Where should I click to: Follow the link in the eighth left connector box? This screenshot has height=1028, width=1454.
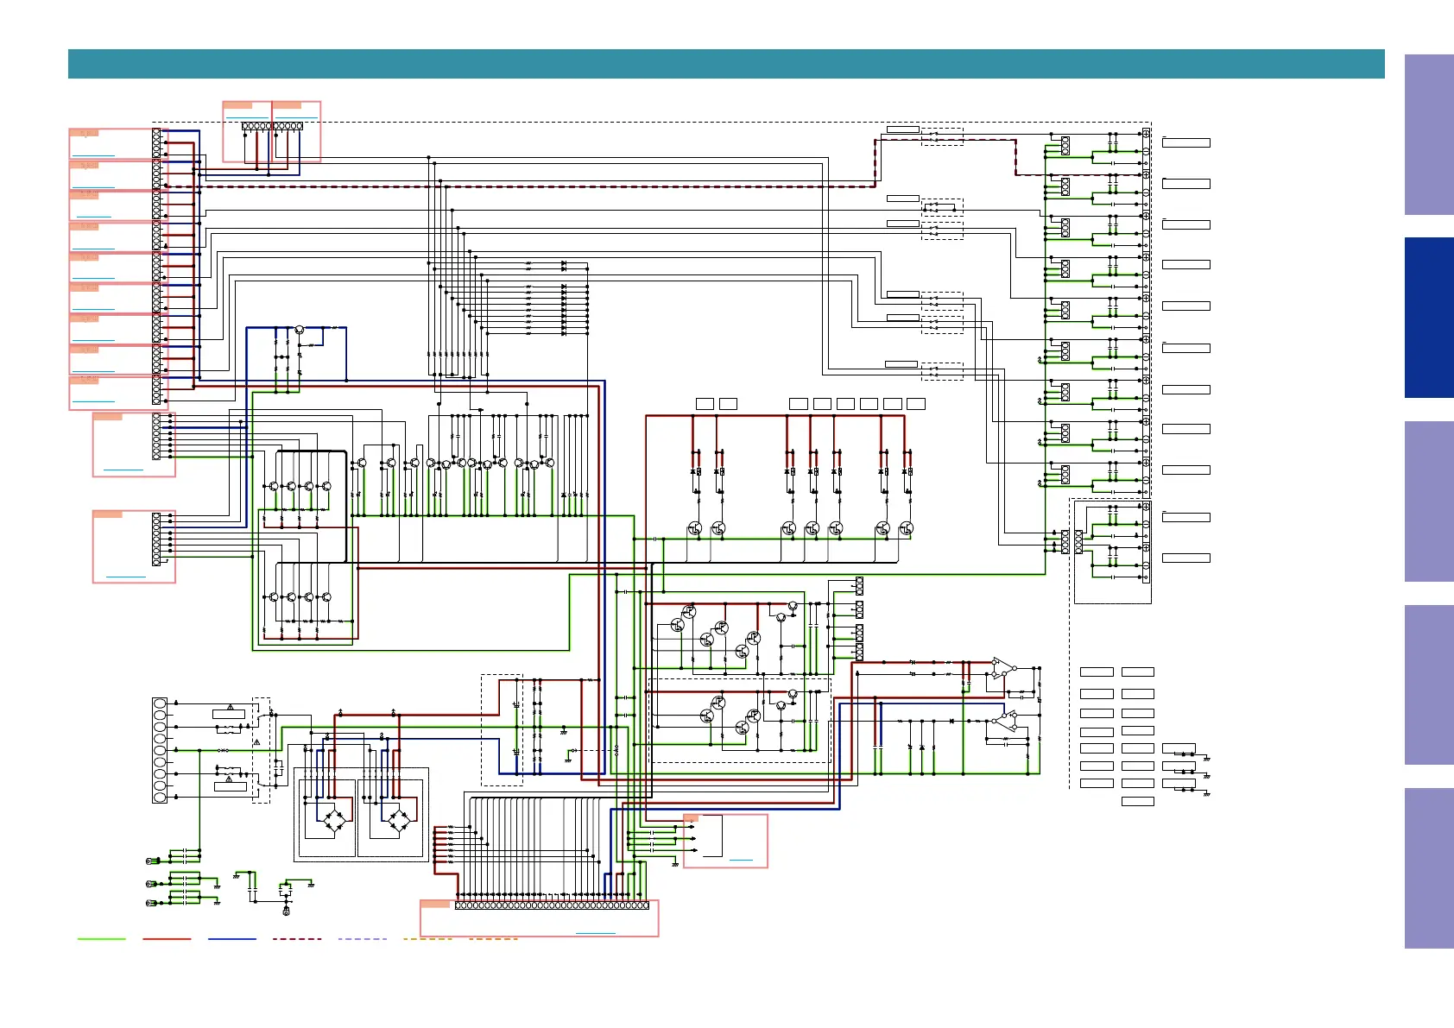click(x=93, y=370)
